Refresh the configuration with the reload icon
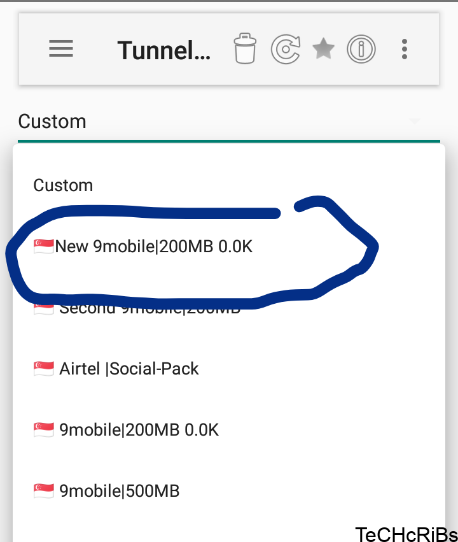The width and height of the screenshot is (458, 542). tap(285, 49)
